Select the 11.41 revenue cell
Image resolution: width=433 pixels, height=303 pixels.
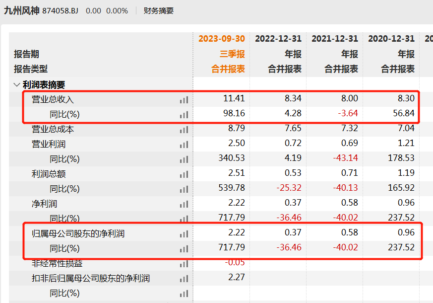pos(234,99)
